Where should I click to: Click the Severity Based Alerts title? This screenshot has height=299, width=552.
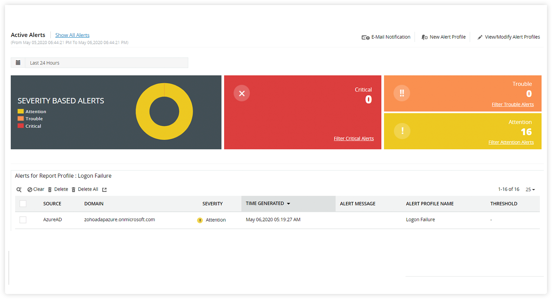pos(61,101)
